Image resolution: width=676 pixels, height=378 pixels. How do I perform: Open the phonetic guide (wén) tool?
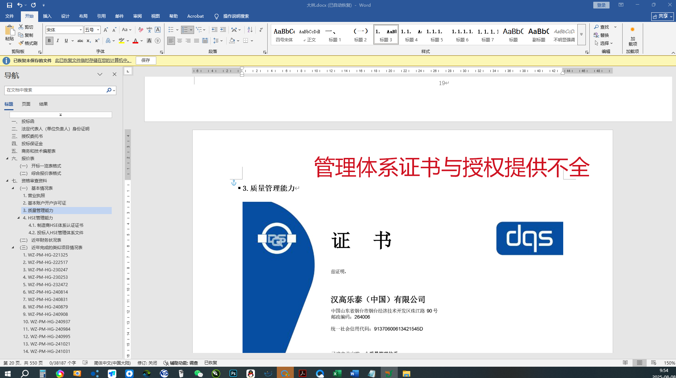[x=149, y=30]
